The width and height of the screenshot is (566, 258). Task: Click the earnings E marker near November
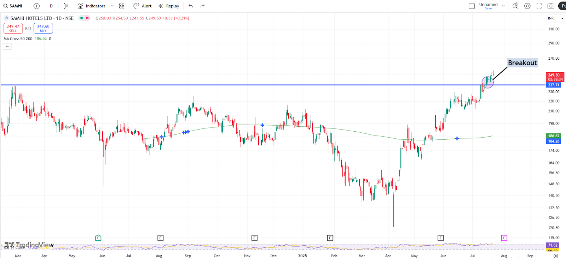[254, 238]
